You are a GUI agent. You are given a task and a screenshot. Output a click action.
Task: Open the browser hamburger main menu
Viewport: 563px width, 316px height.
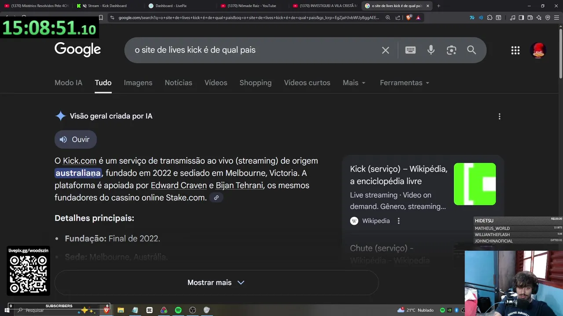point(556,18)
